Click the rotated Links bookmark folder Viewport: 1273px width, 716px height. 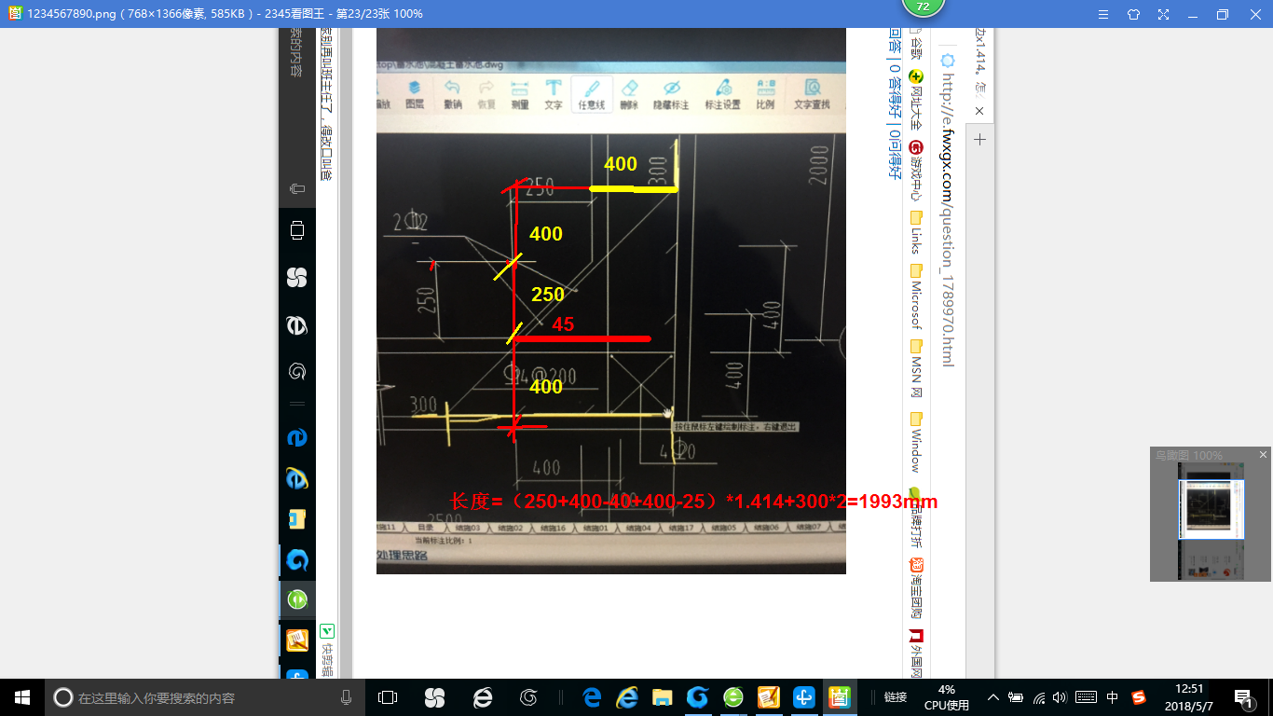(x=915, y=232)
